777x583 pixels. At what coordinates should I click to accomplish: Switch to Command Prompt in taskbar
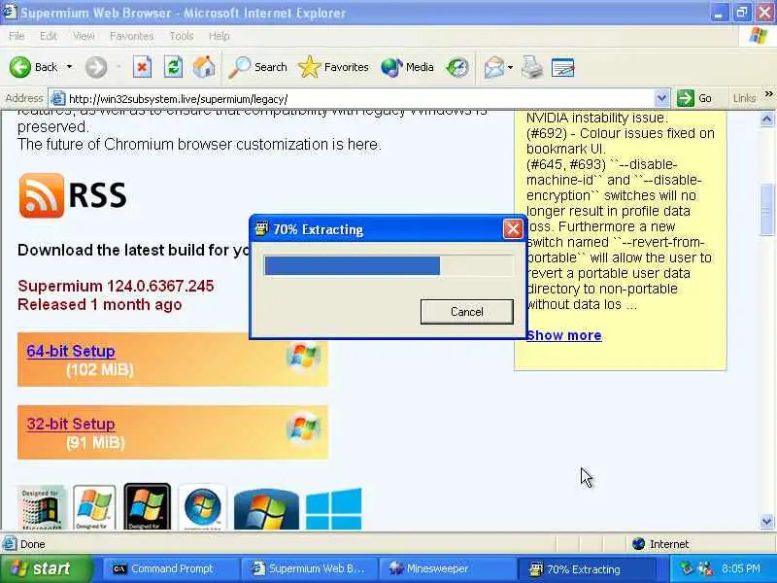[170, 568]
